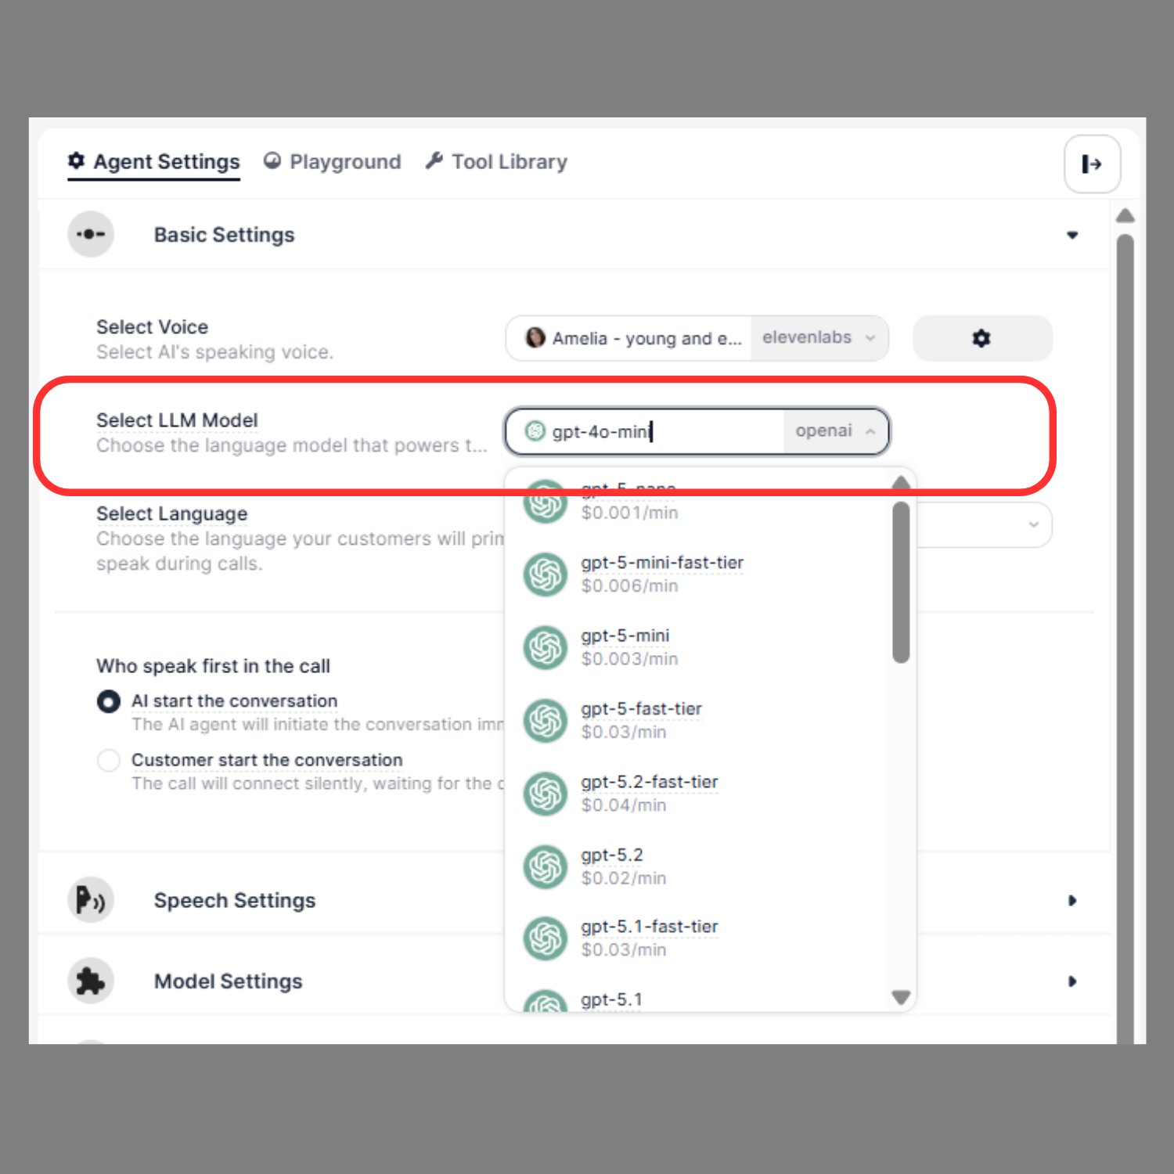The width and height of the screenshot is (1174, 1174).
Task: Click the Select Language label
Action: 171,513
